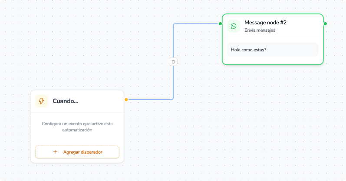
Task: Click the 'Hola como estas?' message field
Action: pyautogui.click(x=273, y=50)
